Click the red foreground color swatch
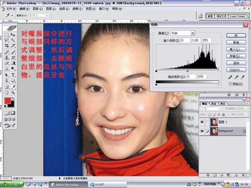251x188 pixels. point(8,102)
